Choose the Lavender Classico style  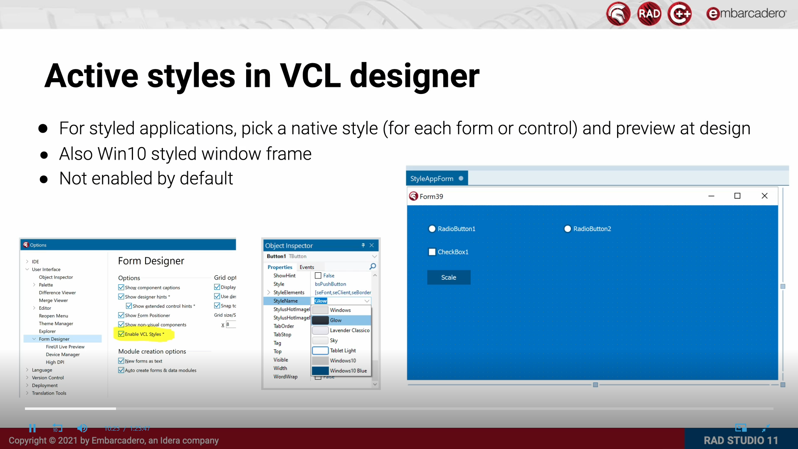(341, 330)
